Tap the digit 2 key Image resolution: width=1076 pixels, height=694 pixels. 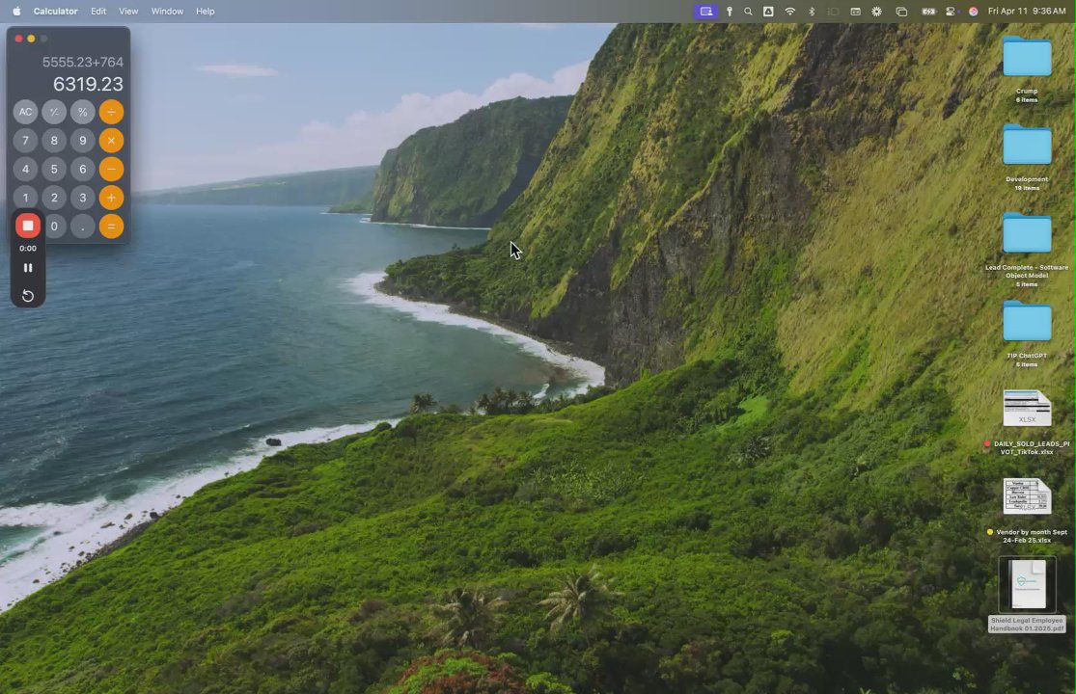pyautogui.click(x=54, y=198)
